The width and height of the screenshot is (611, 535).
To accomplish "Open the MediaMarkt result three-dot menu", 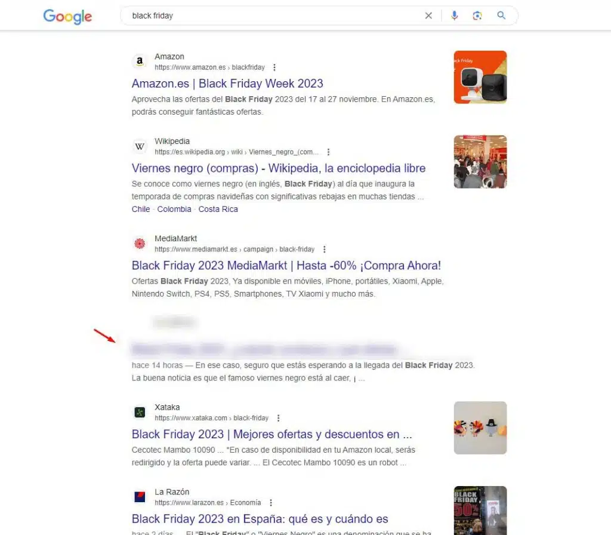I will tap(324, 249).
